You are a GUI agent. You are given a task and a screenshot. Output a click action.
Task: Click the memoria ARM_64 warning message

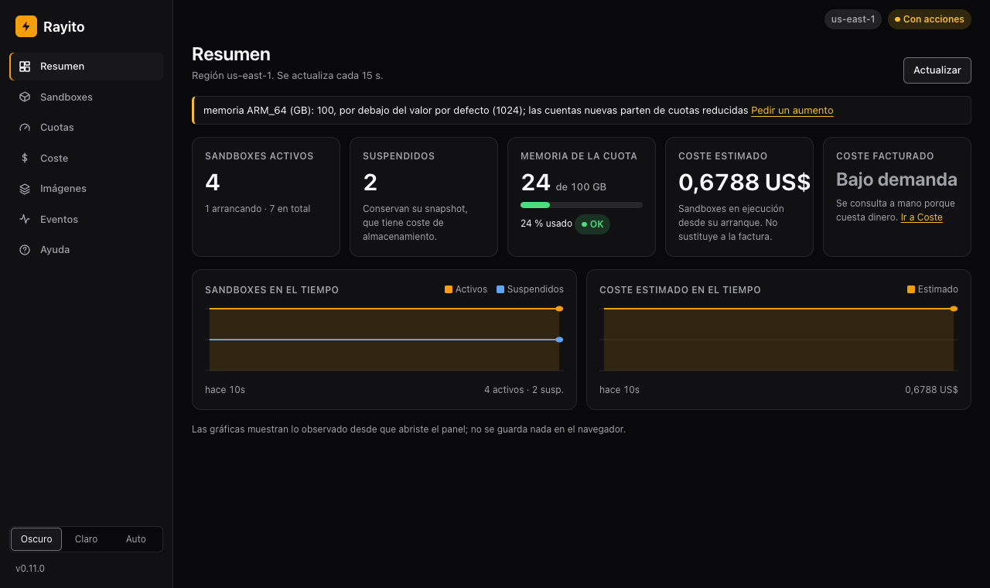point(476,111)
